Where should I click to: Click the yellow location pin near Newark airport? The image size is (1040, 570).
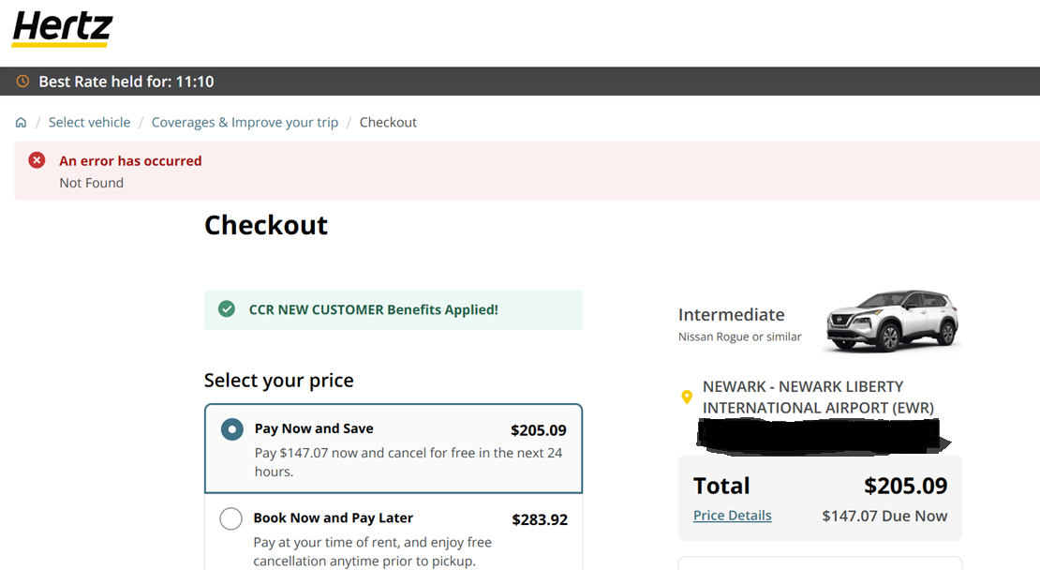pyautogui.click(x=687, y=397)
